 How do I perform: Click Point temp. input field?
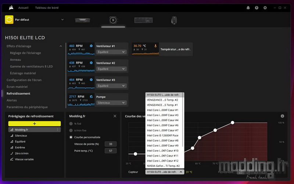tap(111, 151)
